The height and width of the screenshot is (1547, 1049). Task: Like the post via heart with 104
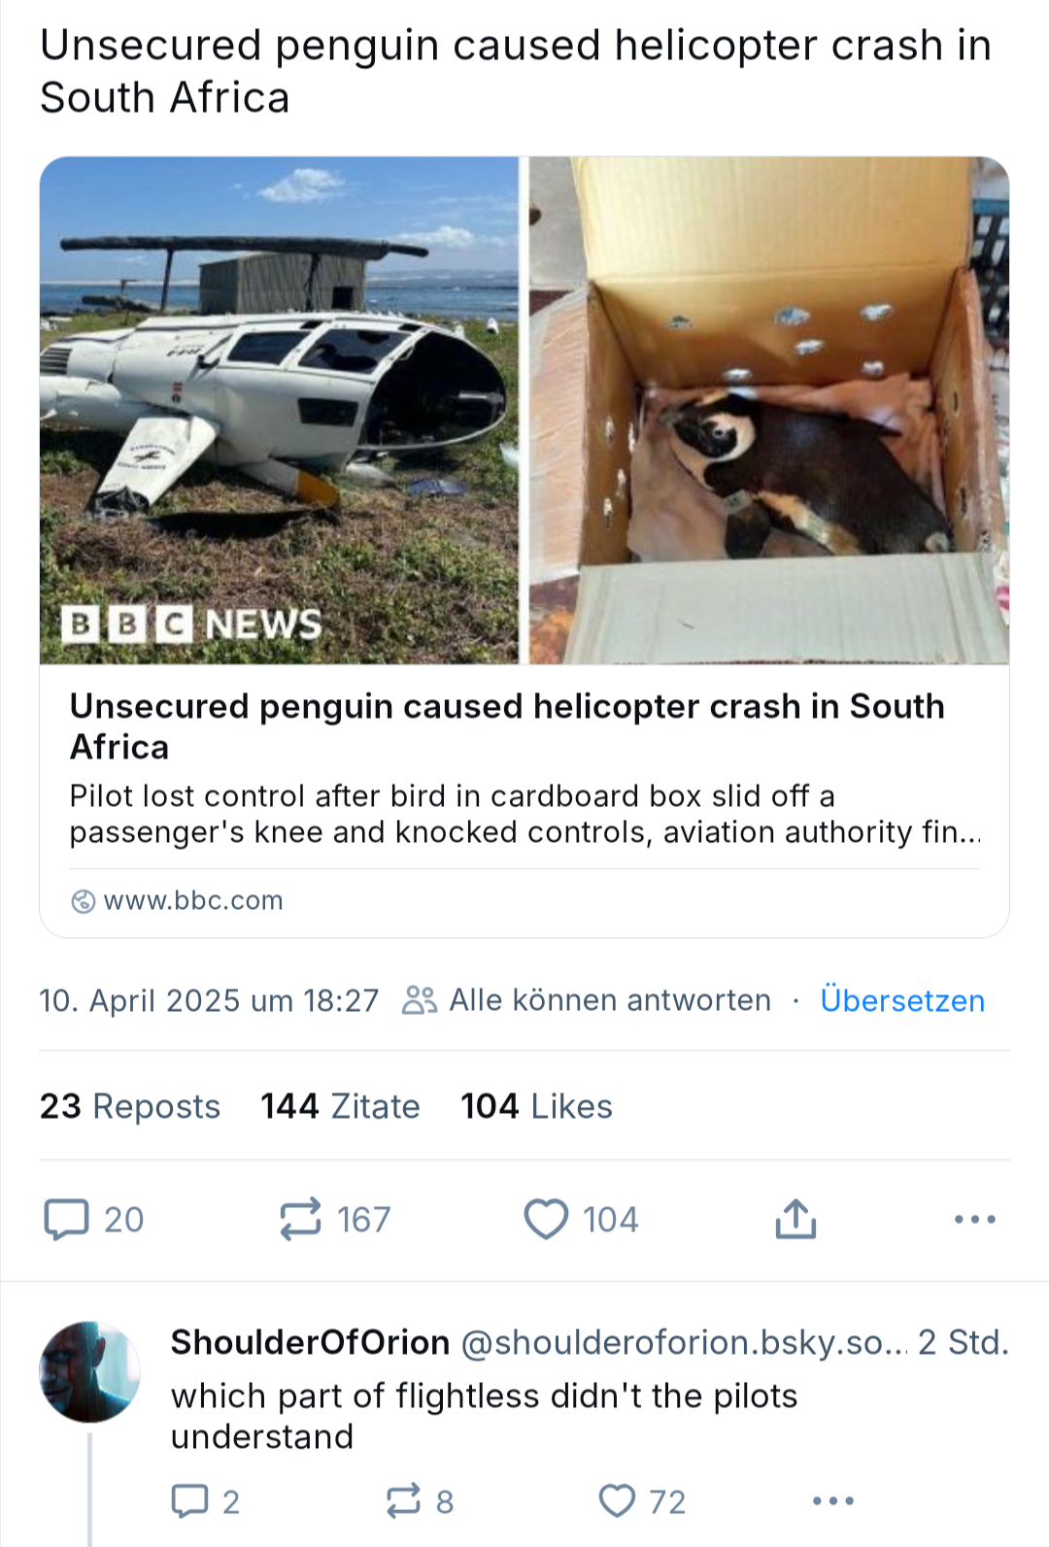pyautogui.click(x=581, y=1219)
